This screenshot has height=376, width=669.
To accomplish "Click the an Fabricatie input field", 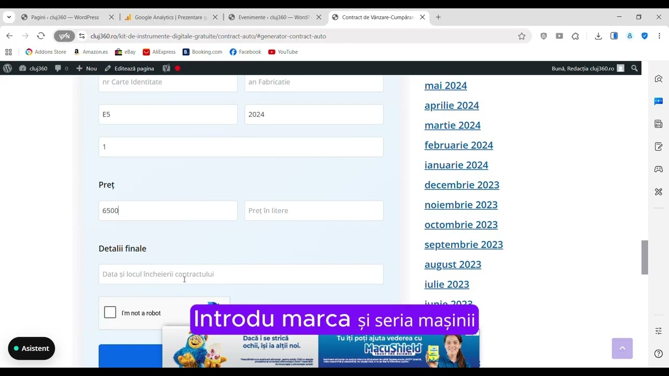I will pyautogui.click(x=314, y=83).
